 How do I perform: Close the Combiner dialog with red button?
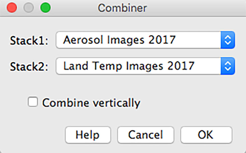point(12,8)
